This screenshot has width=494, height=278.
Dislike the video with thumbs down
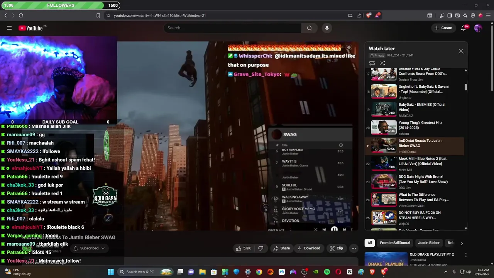[261, 248]
